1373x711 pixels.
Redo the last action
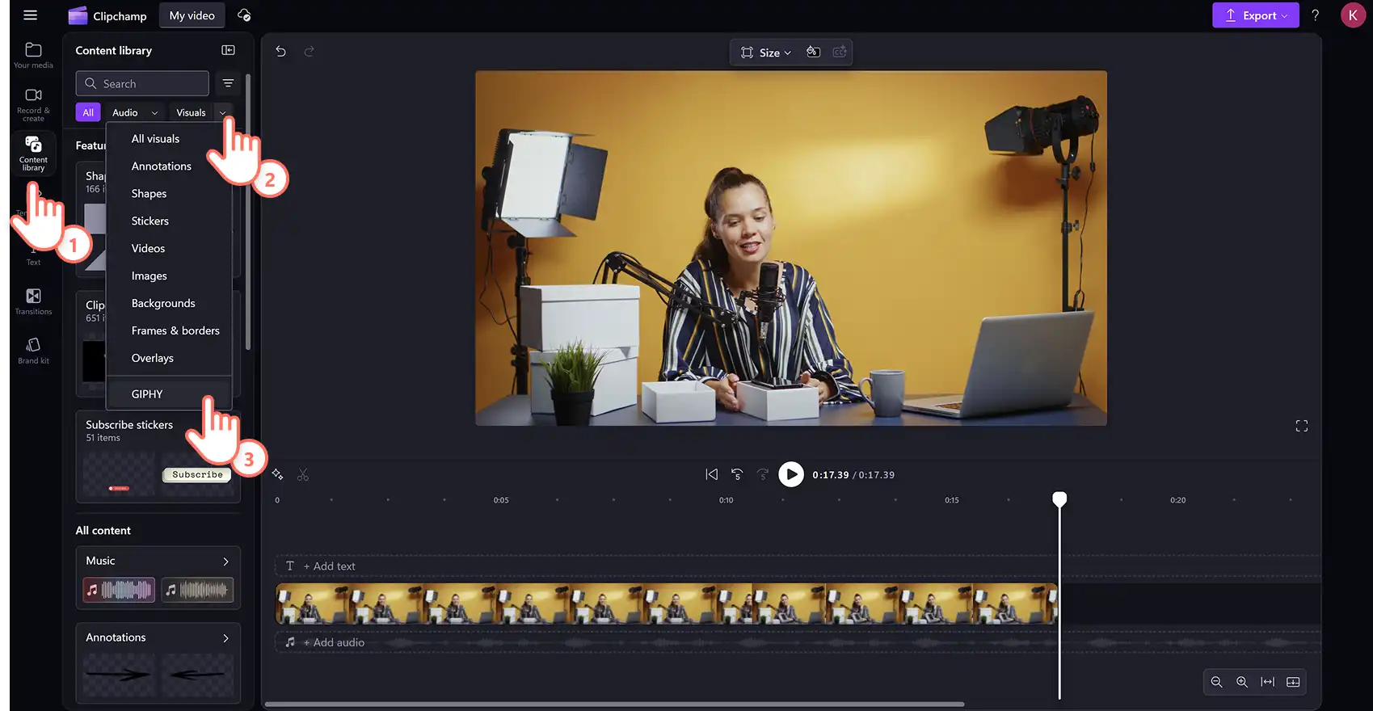(309, 51)
